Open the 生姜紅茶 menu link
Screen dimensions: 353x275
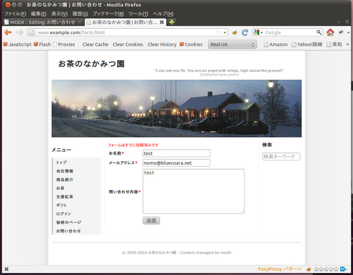(65, 197)
